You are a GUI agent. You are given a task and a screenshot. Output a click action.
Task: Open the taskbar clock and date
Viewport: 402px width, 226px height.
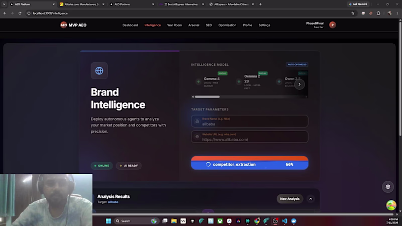click(x=393, y=221)
